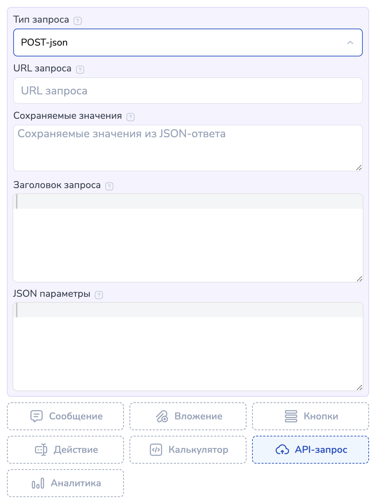Viewport: 376px width, 503px height.
Task: Add a Кнопки block
Action: pos(311,416)
